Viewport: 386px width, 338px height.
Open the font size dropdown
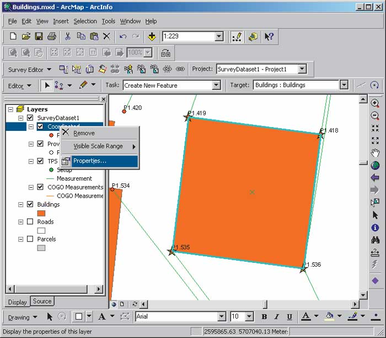[249, 316]
